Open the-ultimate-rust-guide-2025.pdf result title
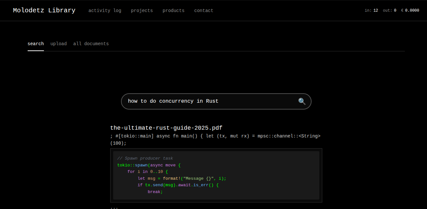Image resolution: width=427 pixels, height=209 pixels. coord(166,128)
